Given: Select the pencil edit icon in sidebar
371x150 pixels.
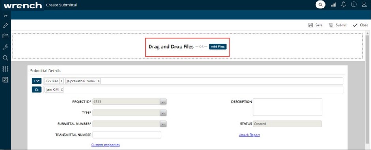Looking at the screenshot, I should 5,26.
